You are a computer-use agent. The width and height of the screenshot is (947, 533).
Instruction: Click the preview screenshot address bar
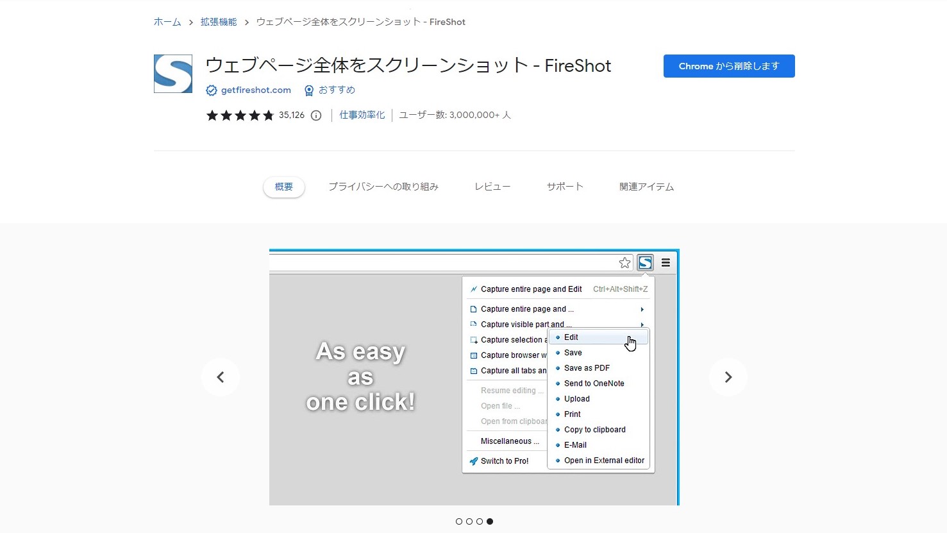click(x=452, y=263)
